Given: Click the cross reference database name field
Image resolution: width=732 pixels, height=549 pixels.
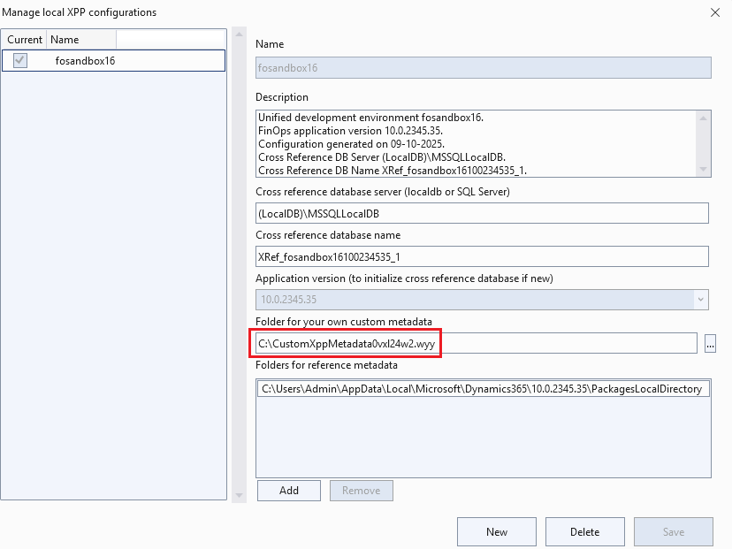Looking at the screenshot, I should (x=482, y=256).
